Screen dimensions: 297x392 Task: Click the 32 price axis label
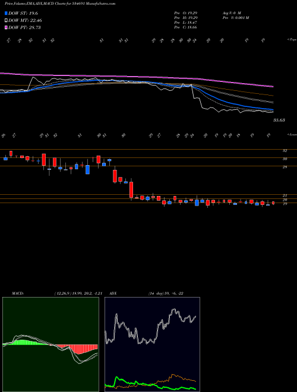(x=285, y=151)
